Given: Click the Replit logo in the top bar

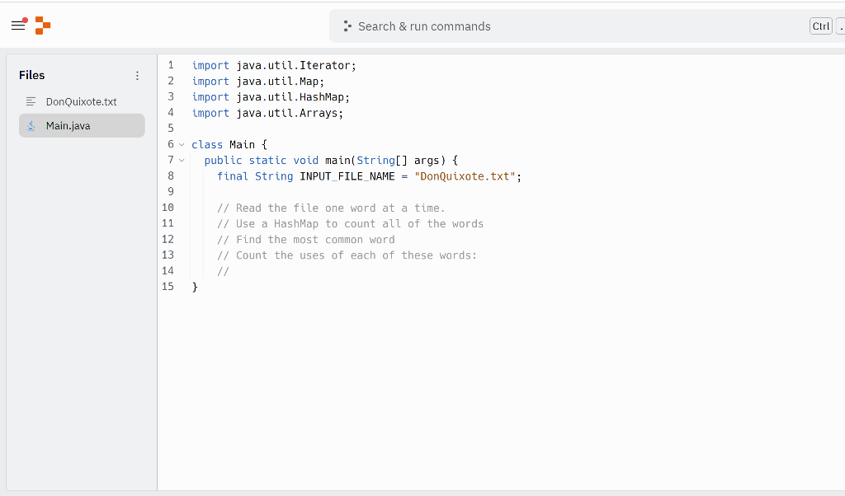Looking at the screenshot, I should 42,26.
